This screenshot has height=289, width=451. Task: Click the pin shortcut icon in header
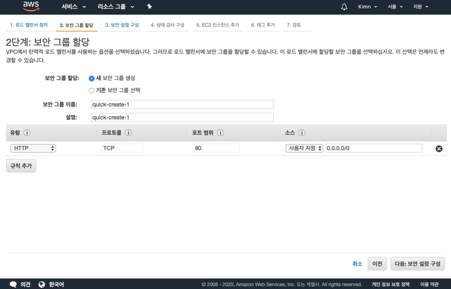(x=149, y=7)
